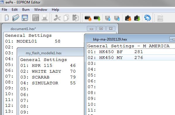Select 04: SIMULATOR model row

tap(48, 83)
